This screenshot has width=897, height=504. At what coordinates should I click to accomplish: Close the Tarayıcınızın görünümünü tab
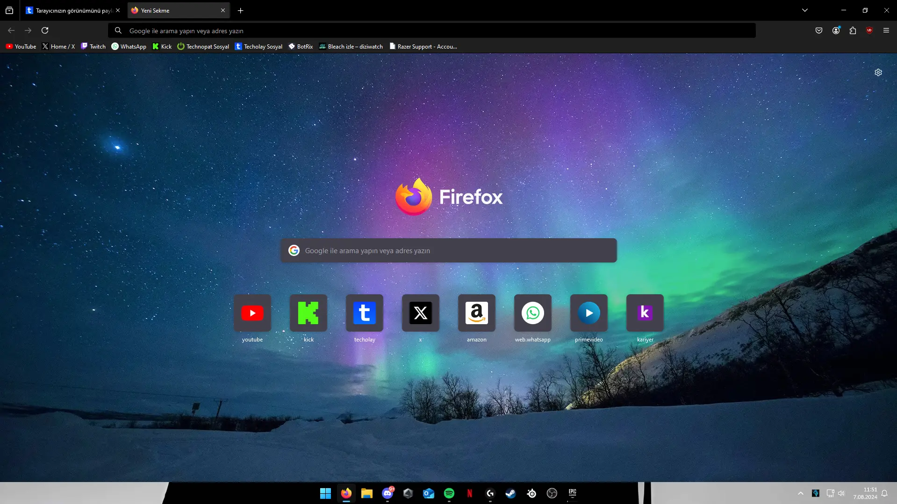click(118, 10)
